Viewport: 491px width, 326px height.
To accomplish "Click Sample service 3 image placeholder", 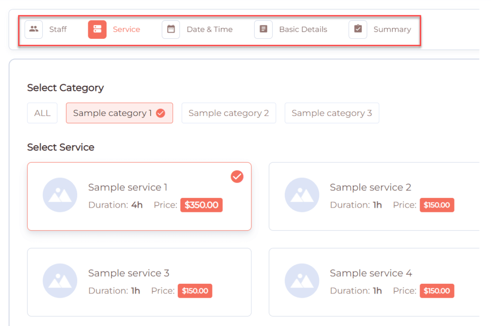I will [x=60, y=280].
